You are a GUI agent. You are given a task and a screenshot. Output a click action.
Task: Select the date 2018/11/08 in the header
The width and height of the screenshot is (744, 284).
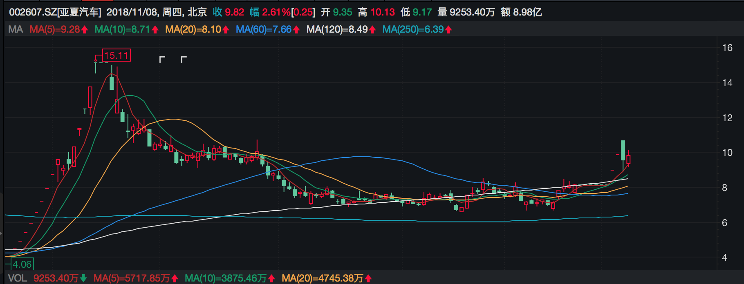tap(132, 12)
